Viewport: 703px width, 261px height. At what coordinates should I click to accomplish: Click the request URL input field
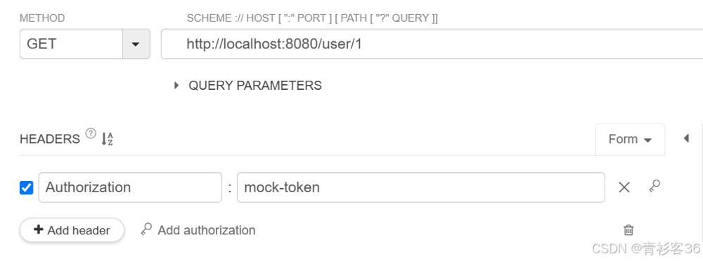coord(432,44)
